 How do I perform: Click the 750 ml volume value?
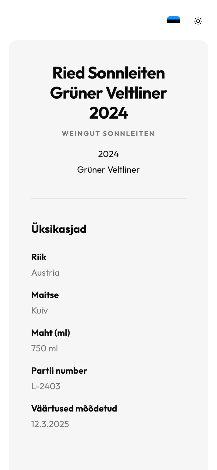[x=45, y=348]
